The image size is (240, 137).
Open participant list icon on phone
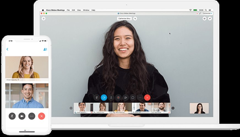(45, 49)
